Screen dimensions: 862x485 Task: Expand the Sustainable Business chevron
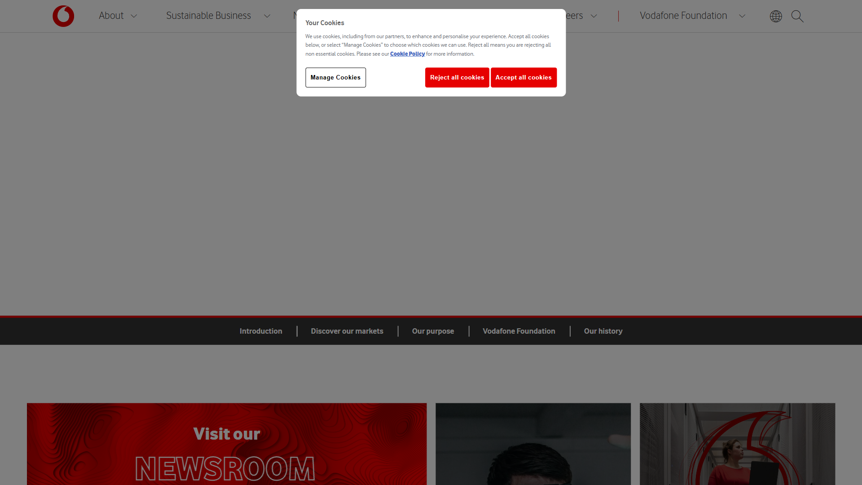click(x=267, y=16)
